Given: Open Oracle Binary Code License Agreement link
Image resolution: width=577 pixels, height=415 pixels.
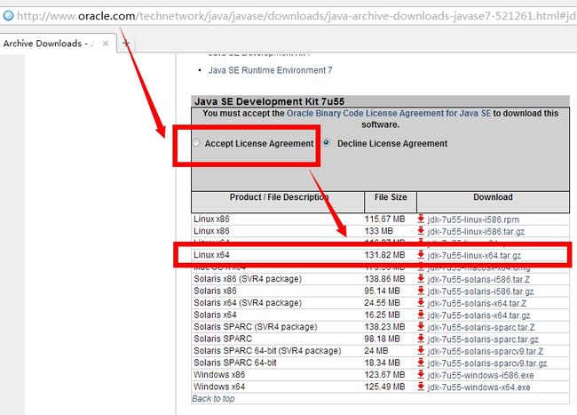Looking at the screenshot, I should pos(389,113).
